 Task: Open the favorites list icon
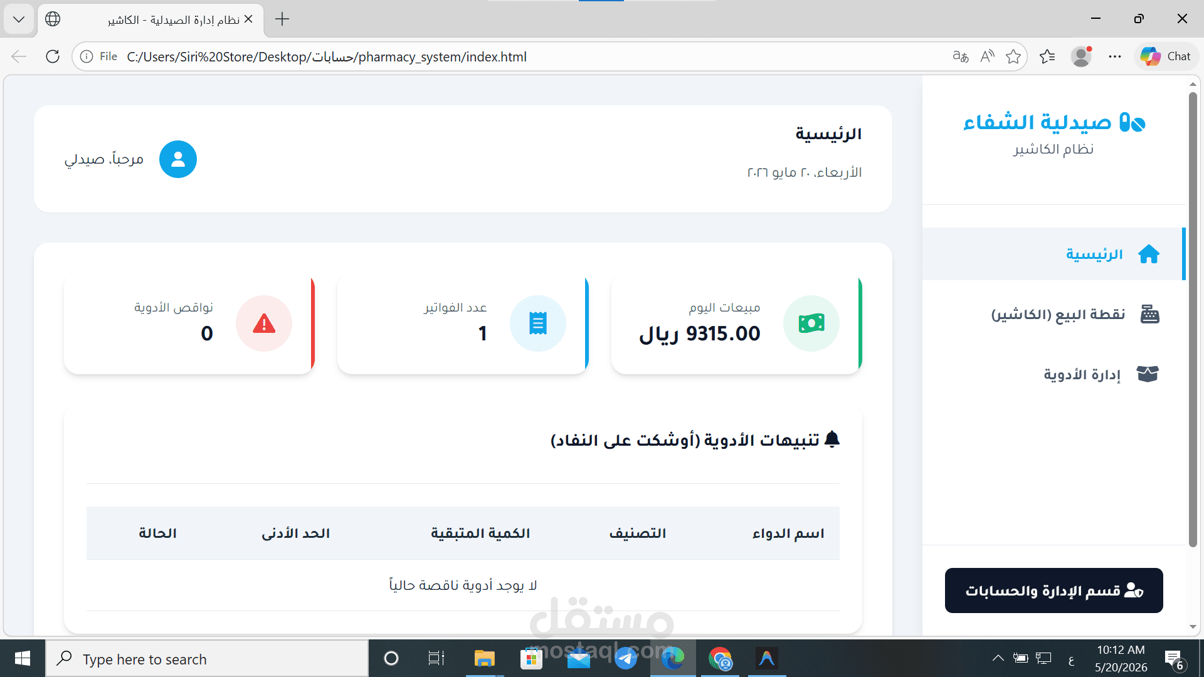pyautogui.click(x=1047, y=56)
